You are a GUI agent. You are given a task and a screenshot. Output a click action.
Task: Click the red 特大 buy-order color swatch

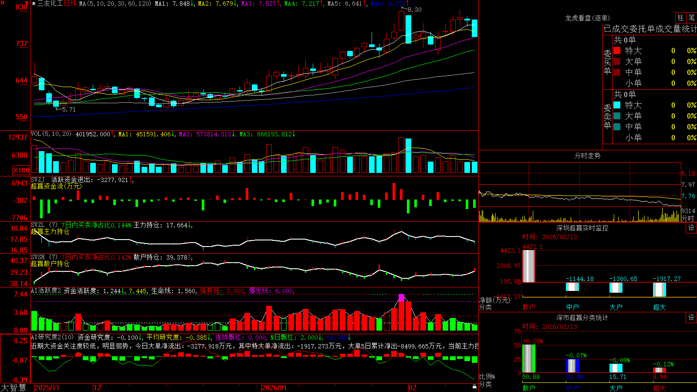click(x=617, y=51)
